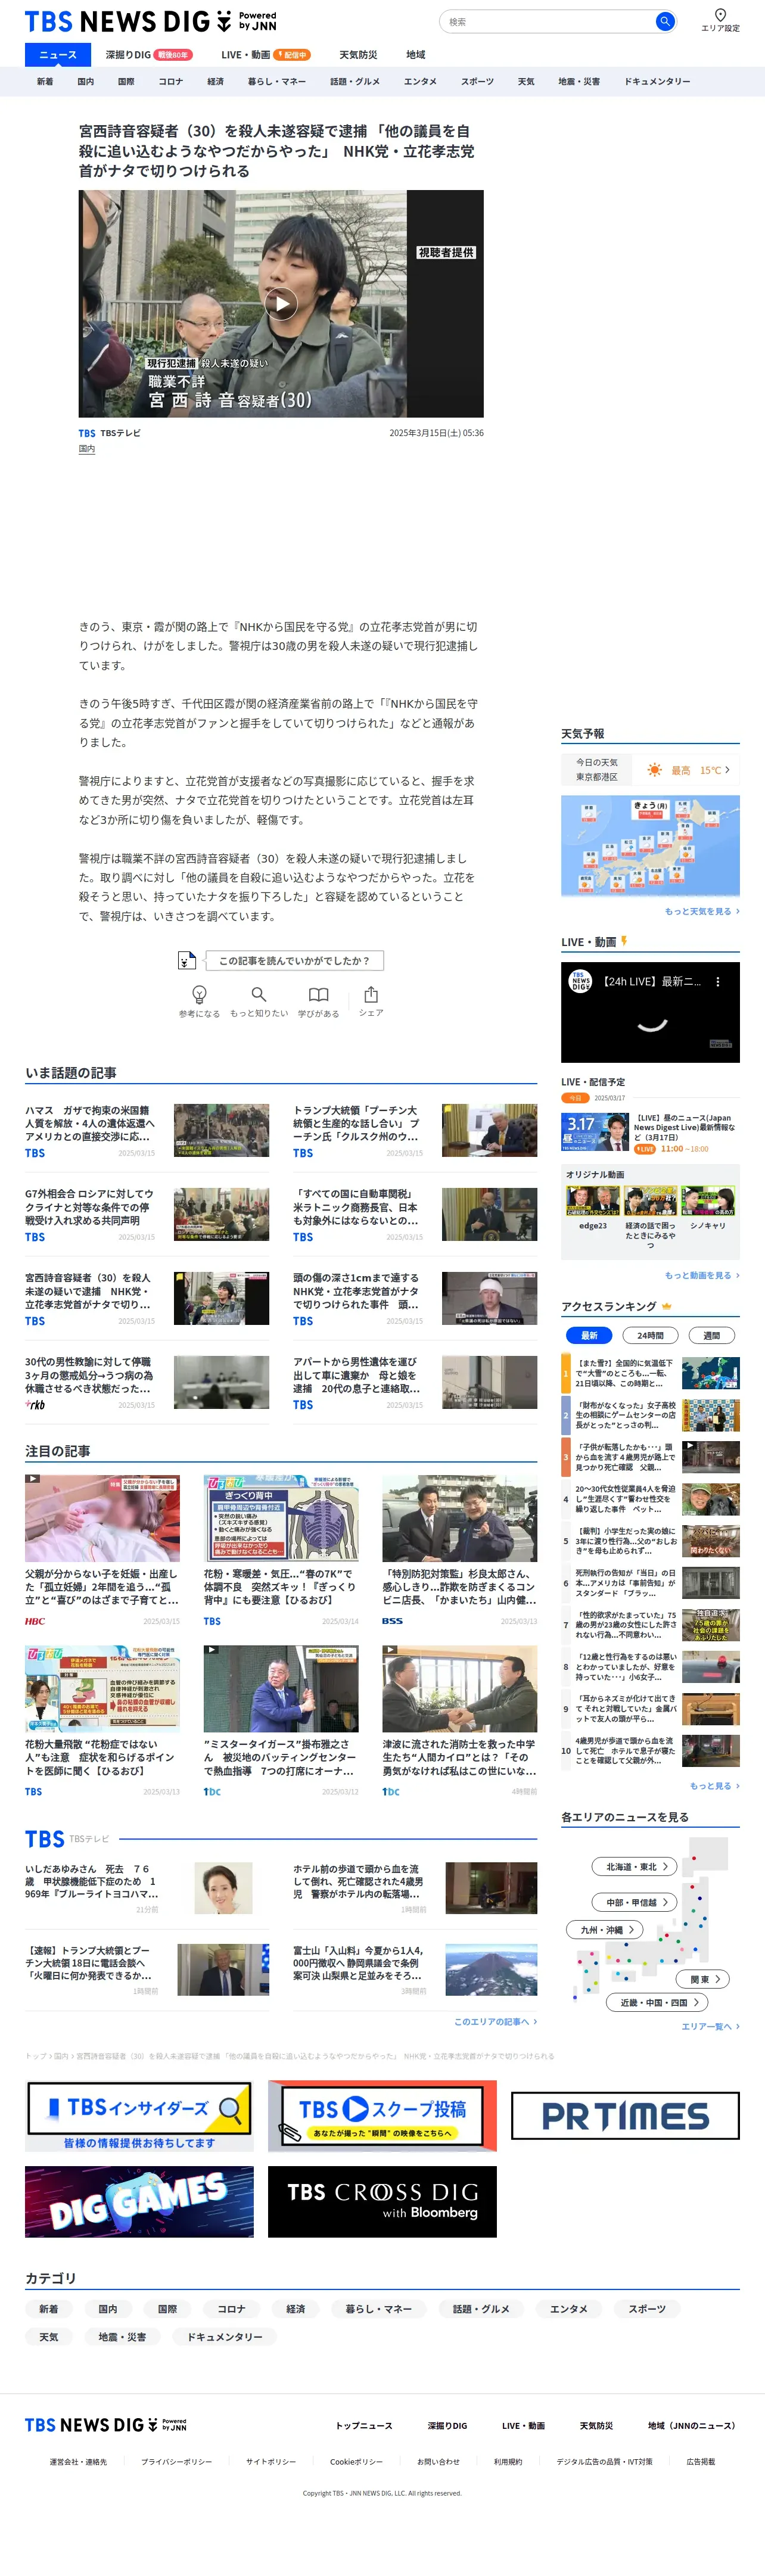Click the 学びがある open book icon

coord(318,994)
